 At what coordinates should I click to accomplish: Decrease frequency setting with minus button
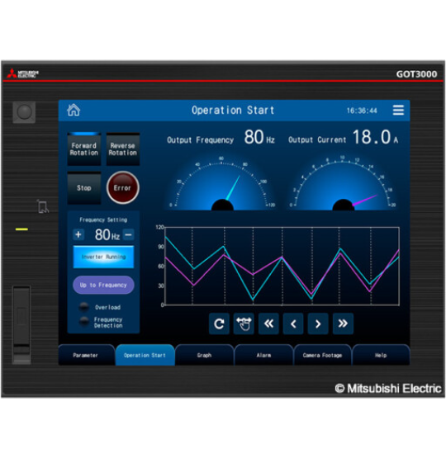pyautogui.click(x=128, y=234)
